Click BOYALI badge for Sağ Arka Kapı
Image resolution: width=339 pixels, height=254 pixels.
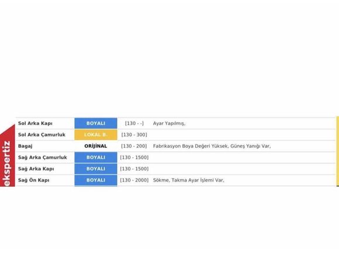[96, 169]
